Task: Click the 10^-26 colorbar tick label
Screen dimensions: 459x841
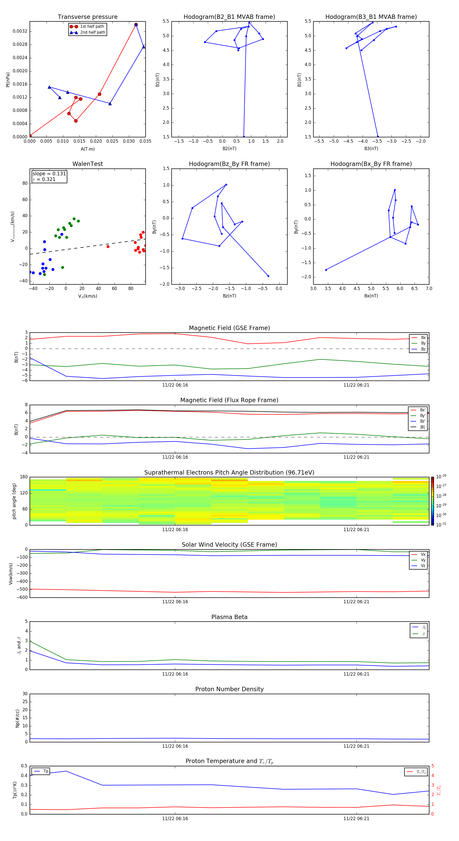Action: pyautogui.click(x=441, y=477)
